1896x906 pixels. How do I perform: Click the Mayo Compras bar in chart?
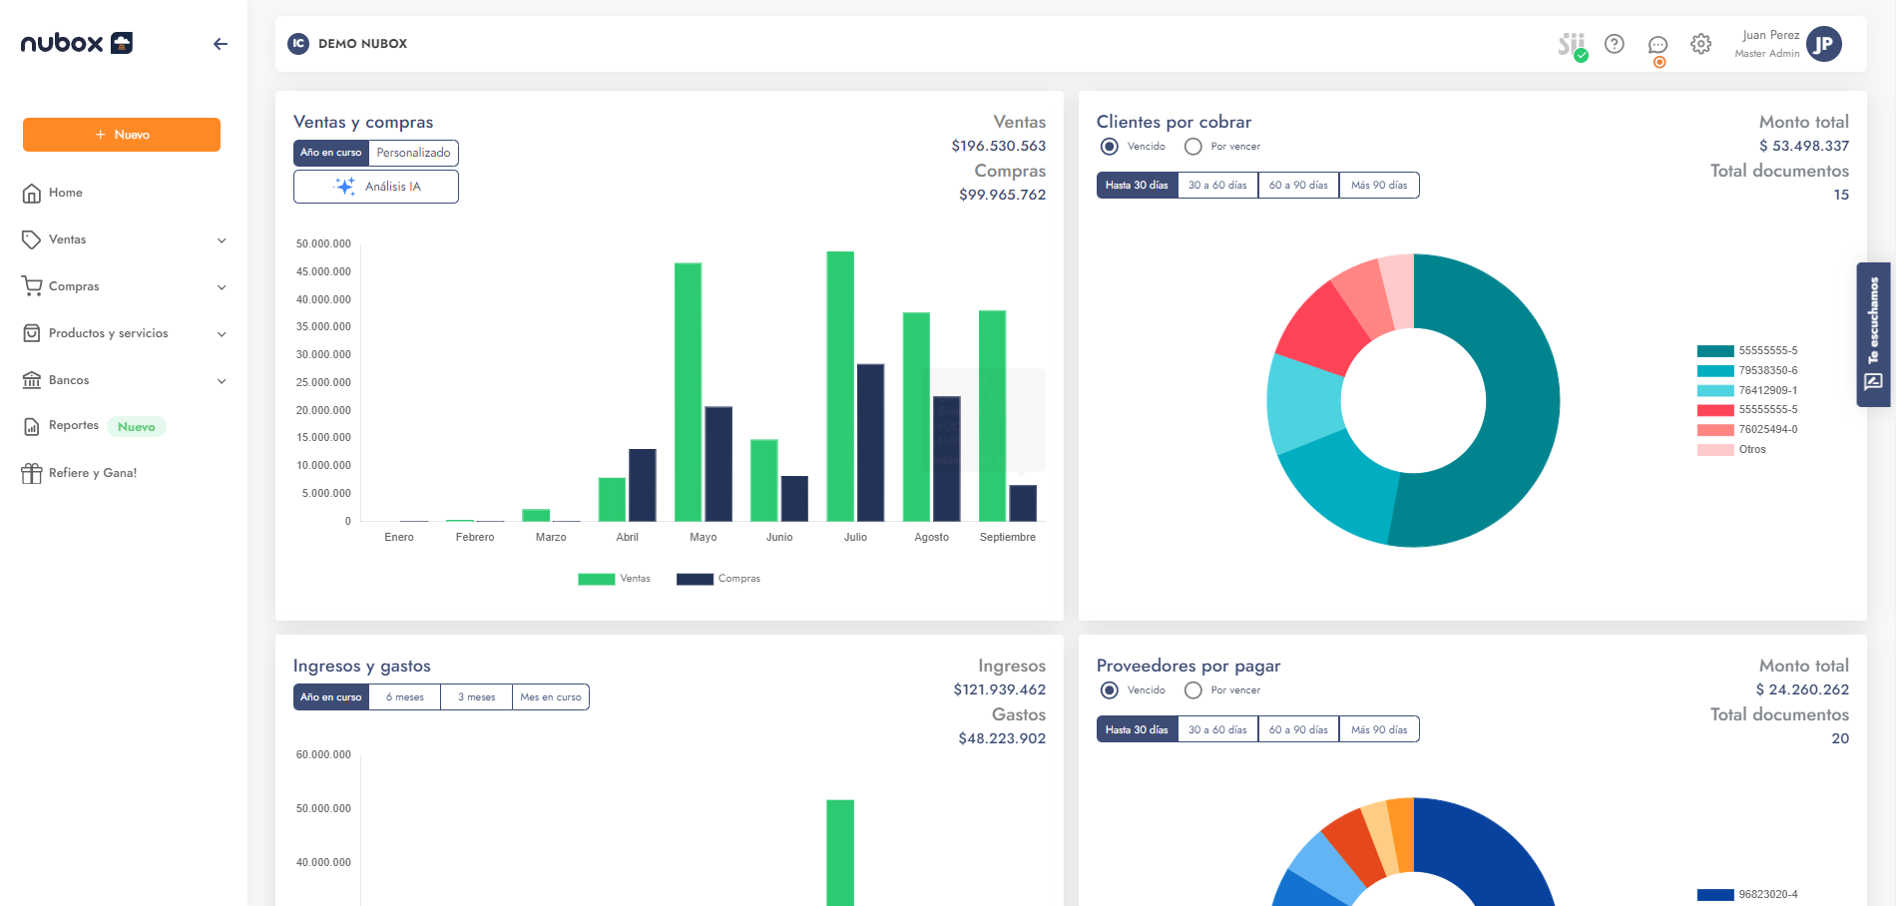[718, 464]
